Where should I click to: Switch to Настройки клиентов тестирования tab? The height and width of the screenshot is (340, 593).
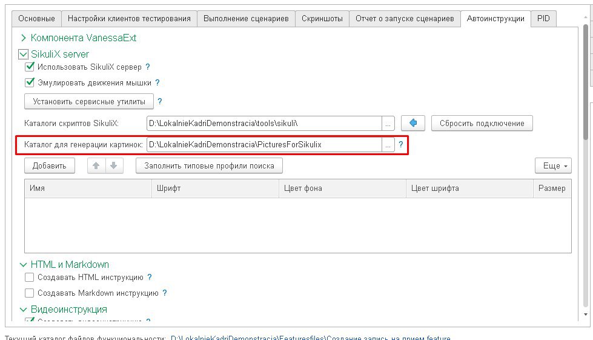tap(129, 19)
